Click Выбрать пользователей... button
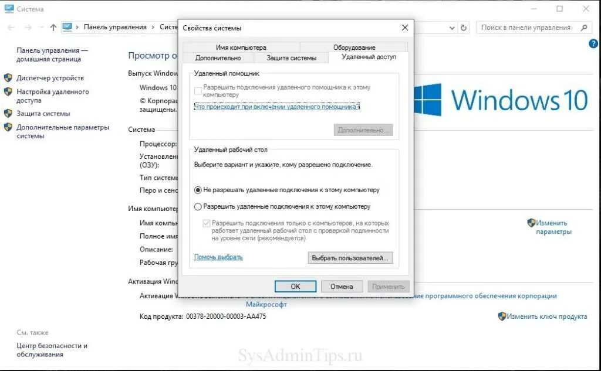Viewport: 601px width, 371px height. click(350, 258)
